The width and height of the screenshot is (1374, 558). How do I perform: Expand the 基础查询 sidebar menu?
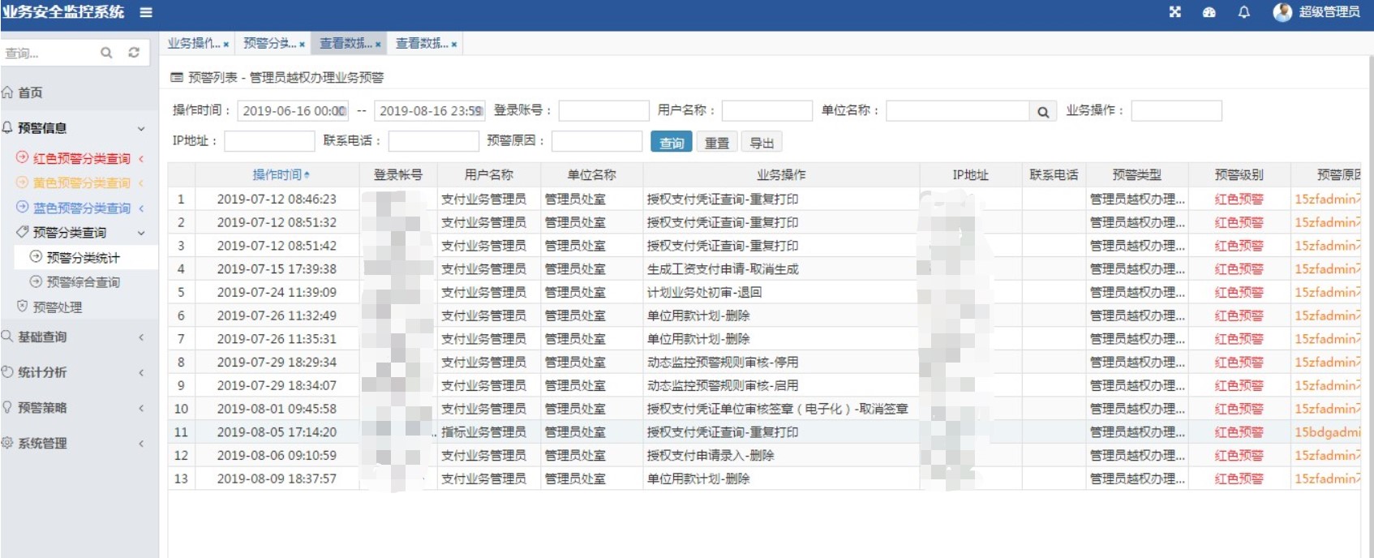click(73, 337)
